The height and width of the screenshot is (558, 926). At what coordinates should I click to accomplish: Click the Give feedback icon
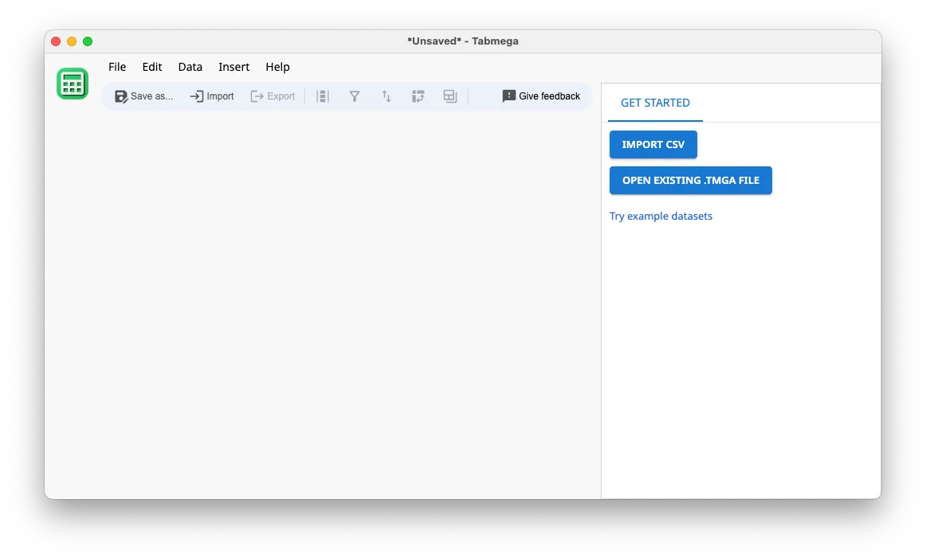point(508,96)
